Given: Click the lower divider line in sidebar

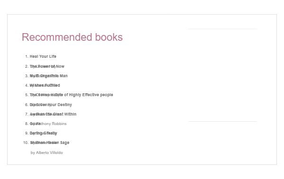Looking at the screenshot, I should [x=223, y=121].
